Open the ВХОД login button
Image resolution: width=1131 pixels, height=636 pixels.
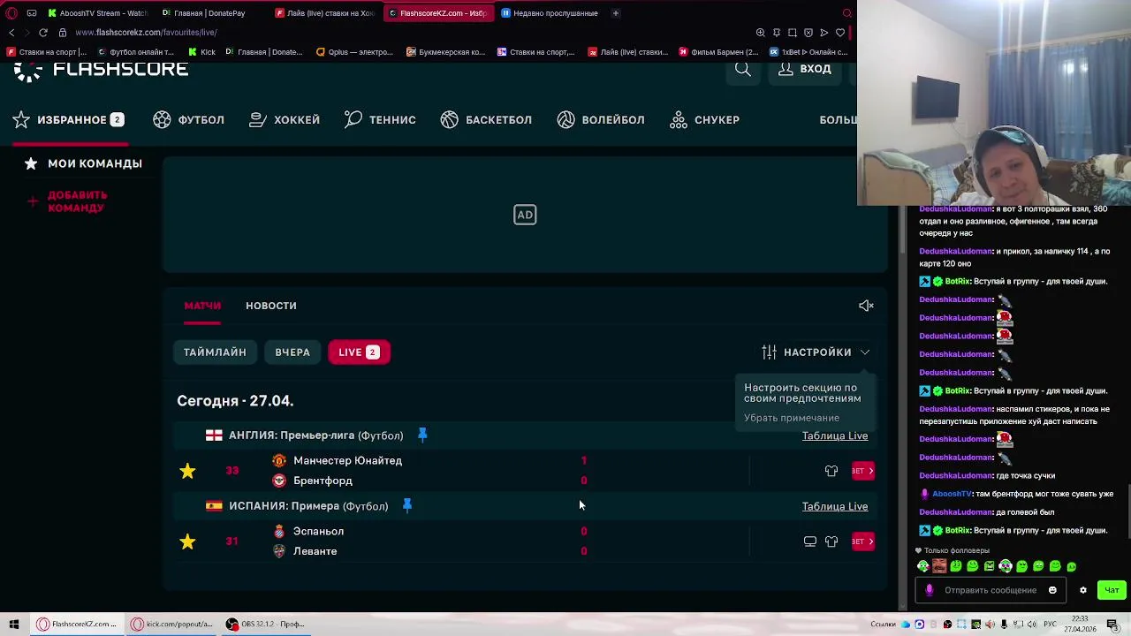805,69
